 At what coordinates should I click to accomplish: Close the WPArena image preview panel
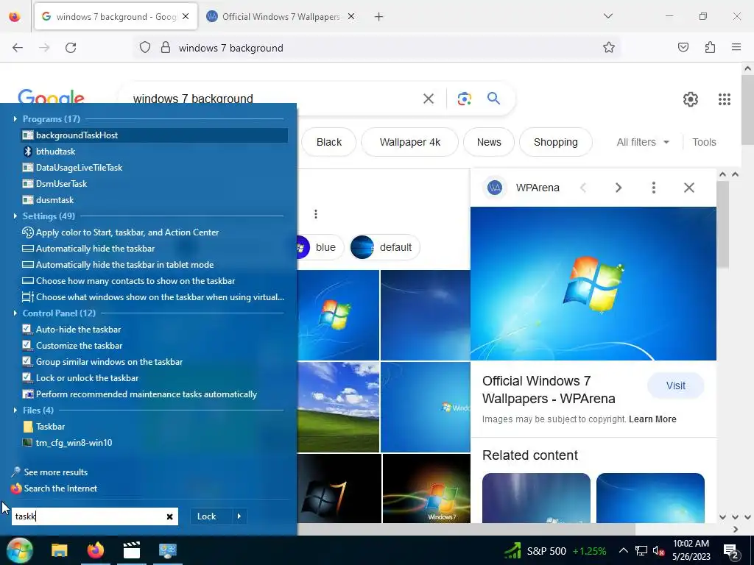(x=689, y=188)
